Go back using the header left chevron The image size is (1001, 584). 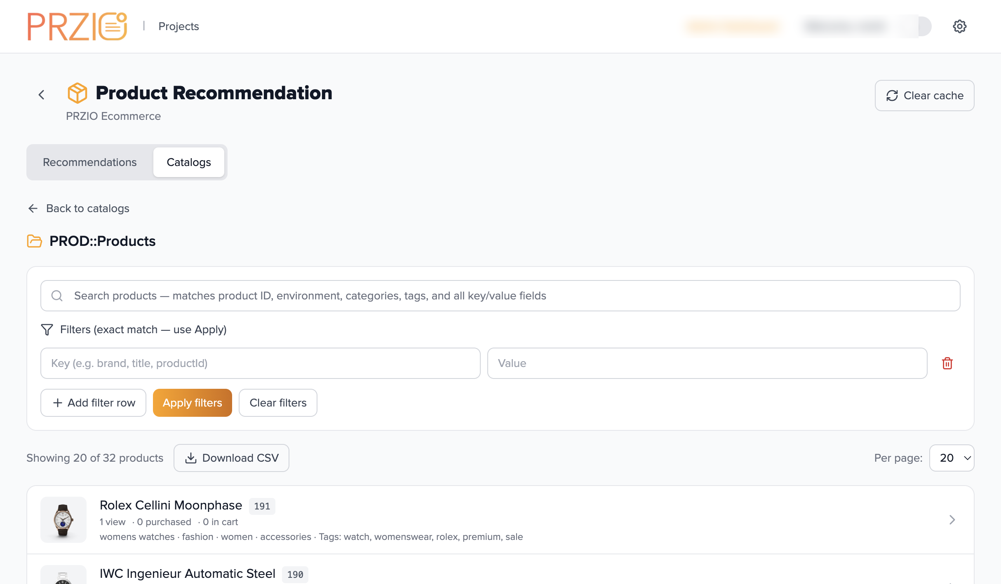[x=42, y=95]
